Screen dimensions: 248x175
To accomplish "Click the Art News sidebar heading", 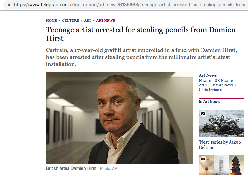I will [x=208, y=75].
